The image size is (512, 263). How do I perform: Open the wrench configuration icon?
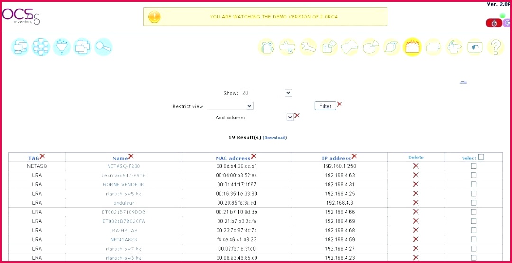[x=308, y=47]
